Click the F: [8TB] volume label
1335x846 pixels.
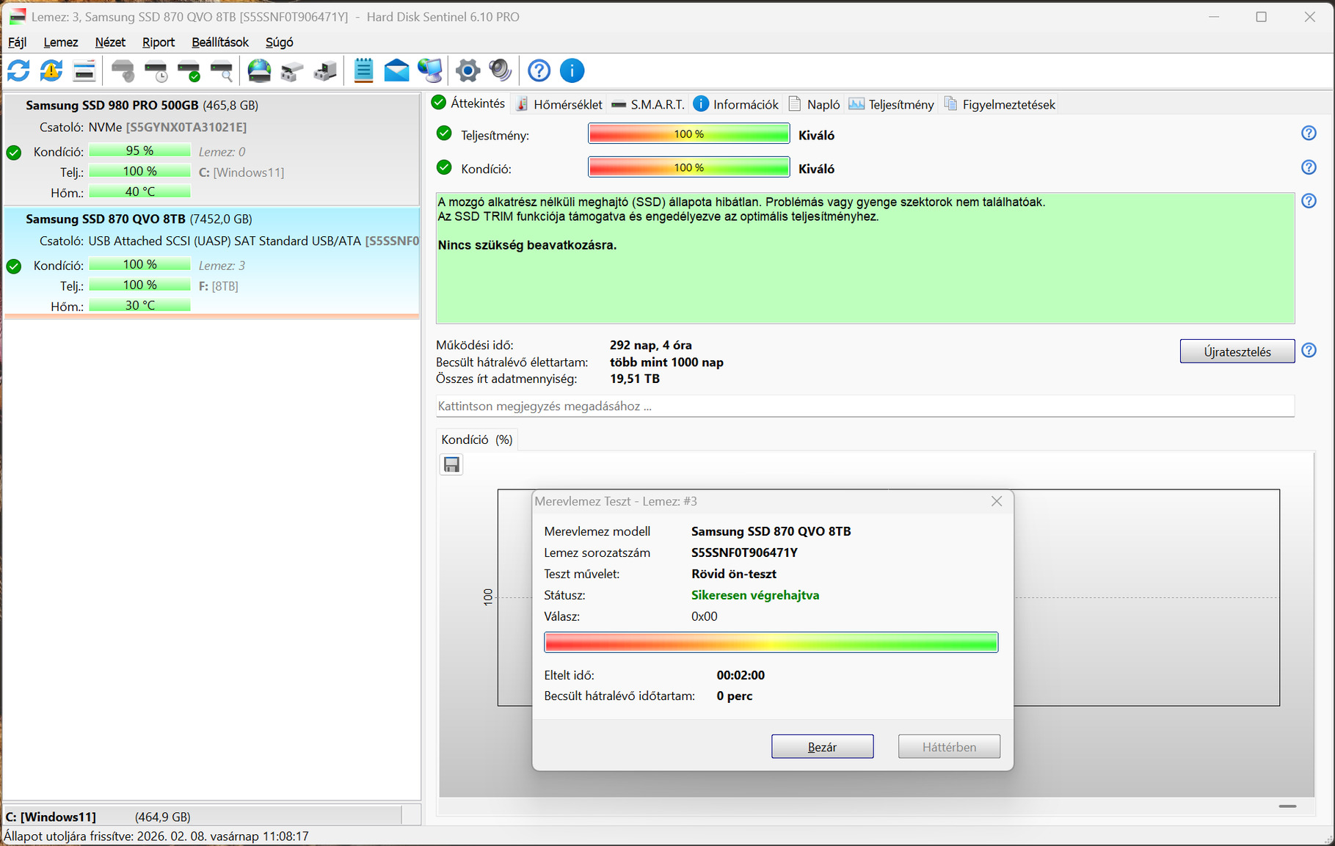(x=219, y=286)
